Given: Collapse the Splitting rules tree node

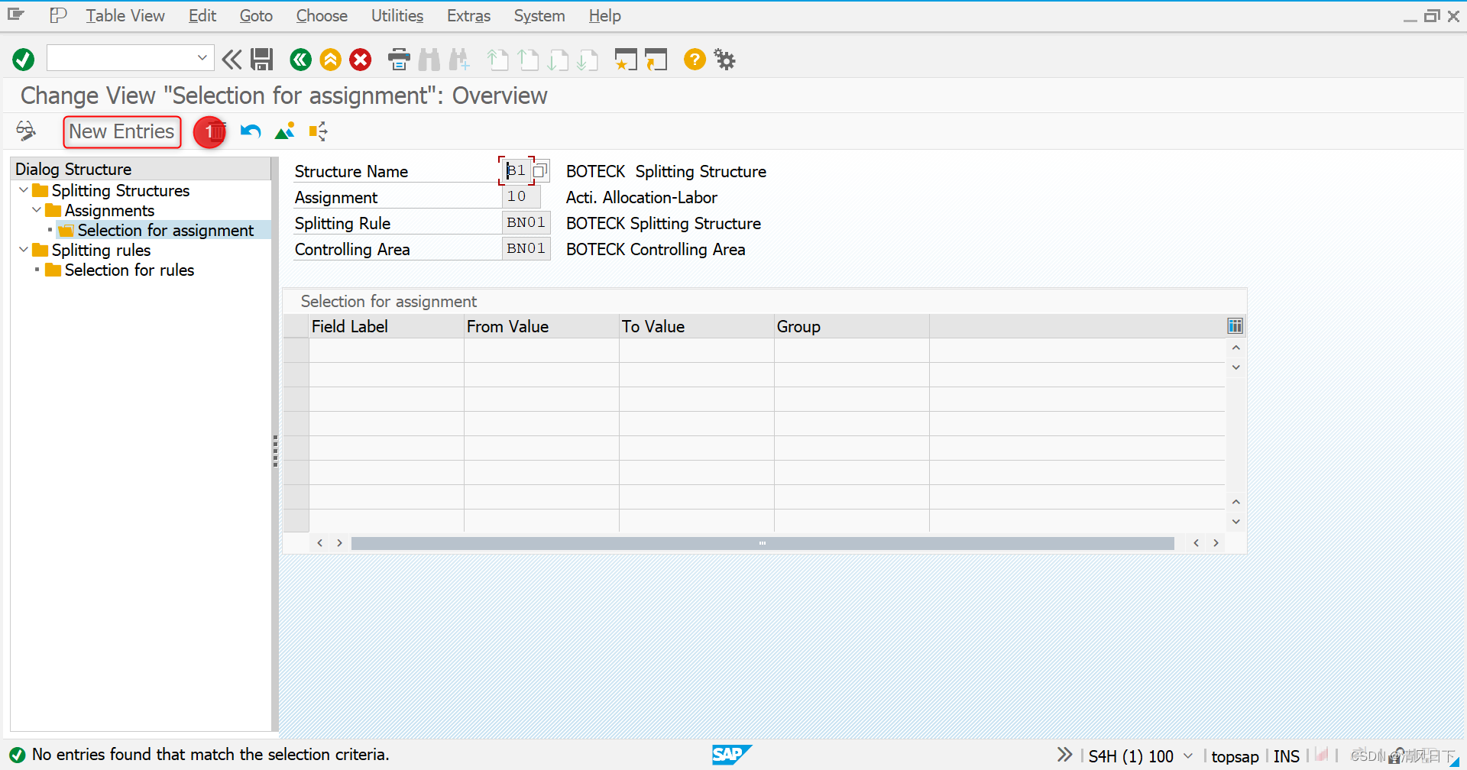Looking at the screenshot, I should pos(24,250).
